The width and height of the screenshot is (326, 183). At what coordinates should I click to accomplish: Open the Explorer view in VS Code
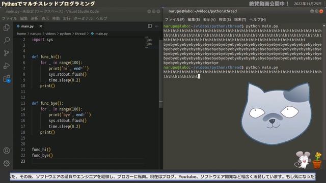7,27
